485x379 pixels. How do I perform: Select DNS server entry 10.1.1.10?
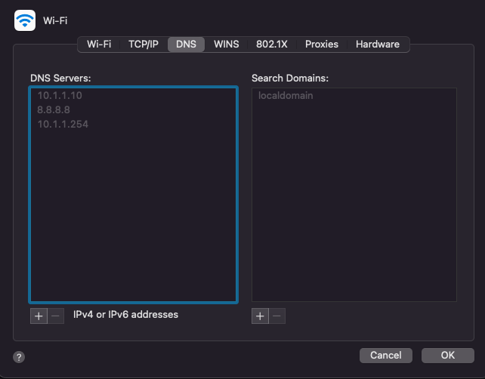[60, 96]
